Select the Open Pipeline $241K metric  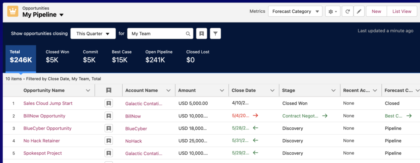click(159, 57)
